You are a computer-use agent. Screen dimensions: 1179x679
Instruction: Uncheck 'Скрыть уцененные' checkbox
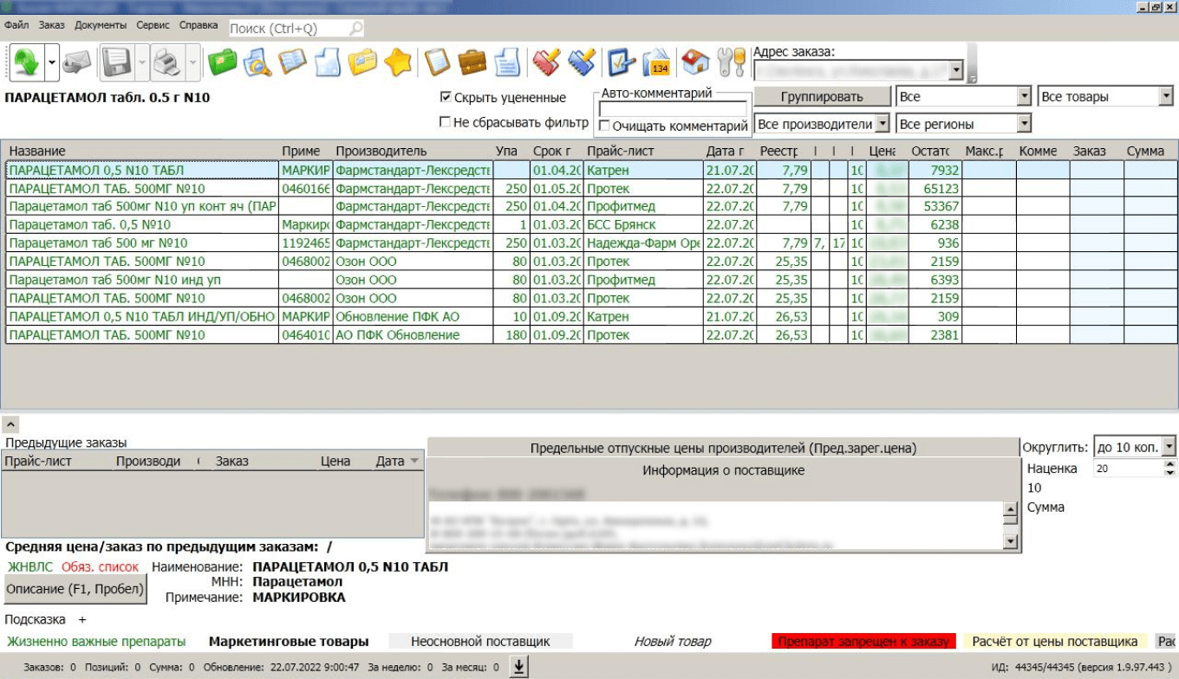click(446, 97)
